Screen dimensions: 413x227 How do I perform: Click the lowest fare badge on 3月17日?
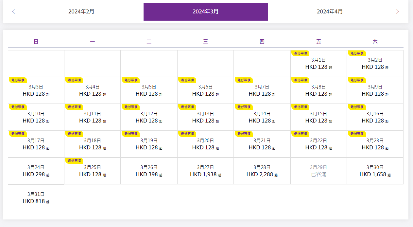point(18,134)
